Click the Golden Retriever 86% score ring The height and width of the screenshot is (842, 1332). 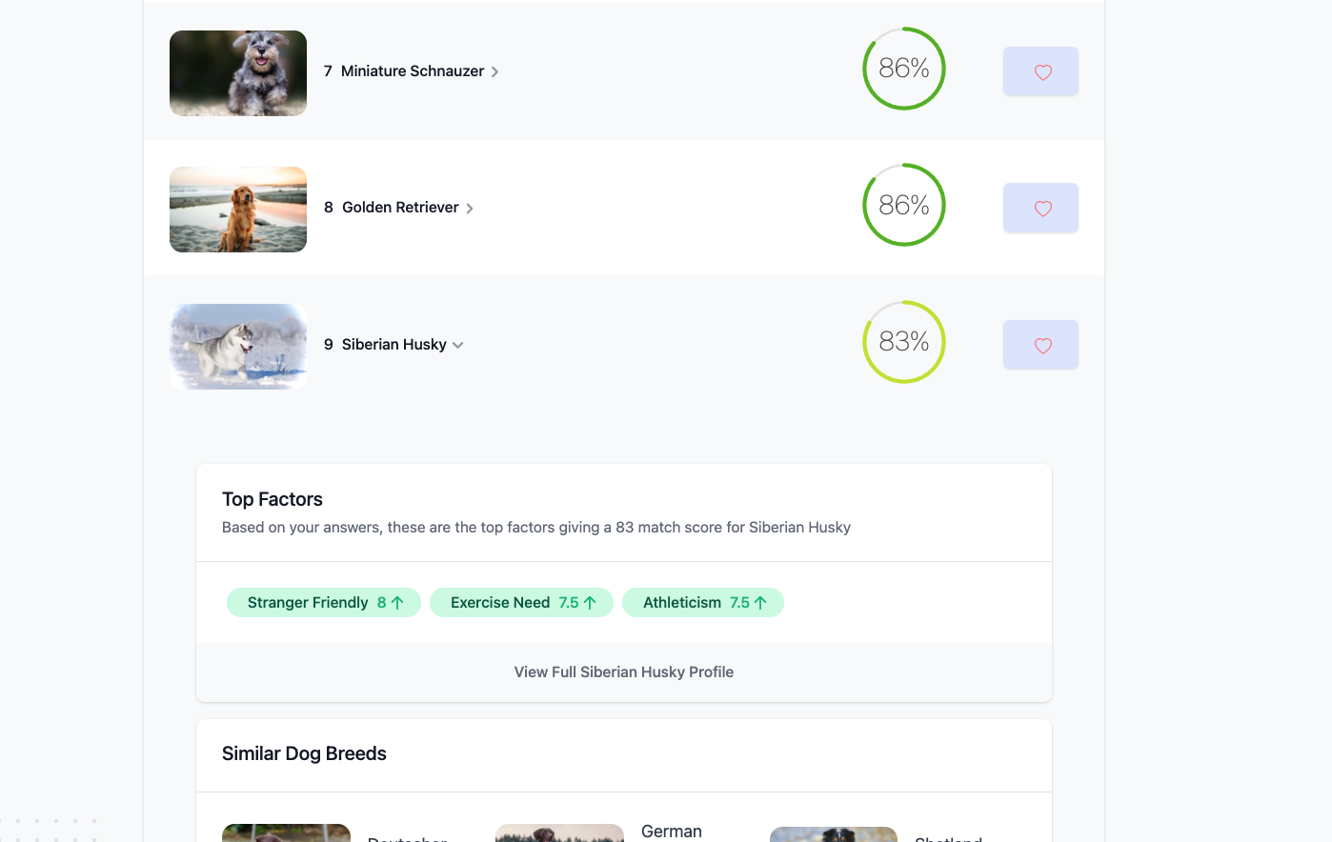pos(903,205)
